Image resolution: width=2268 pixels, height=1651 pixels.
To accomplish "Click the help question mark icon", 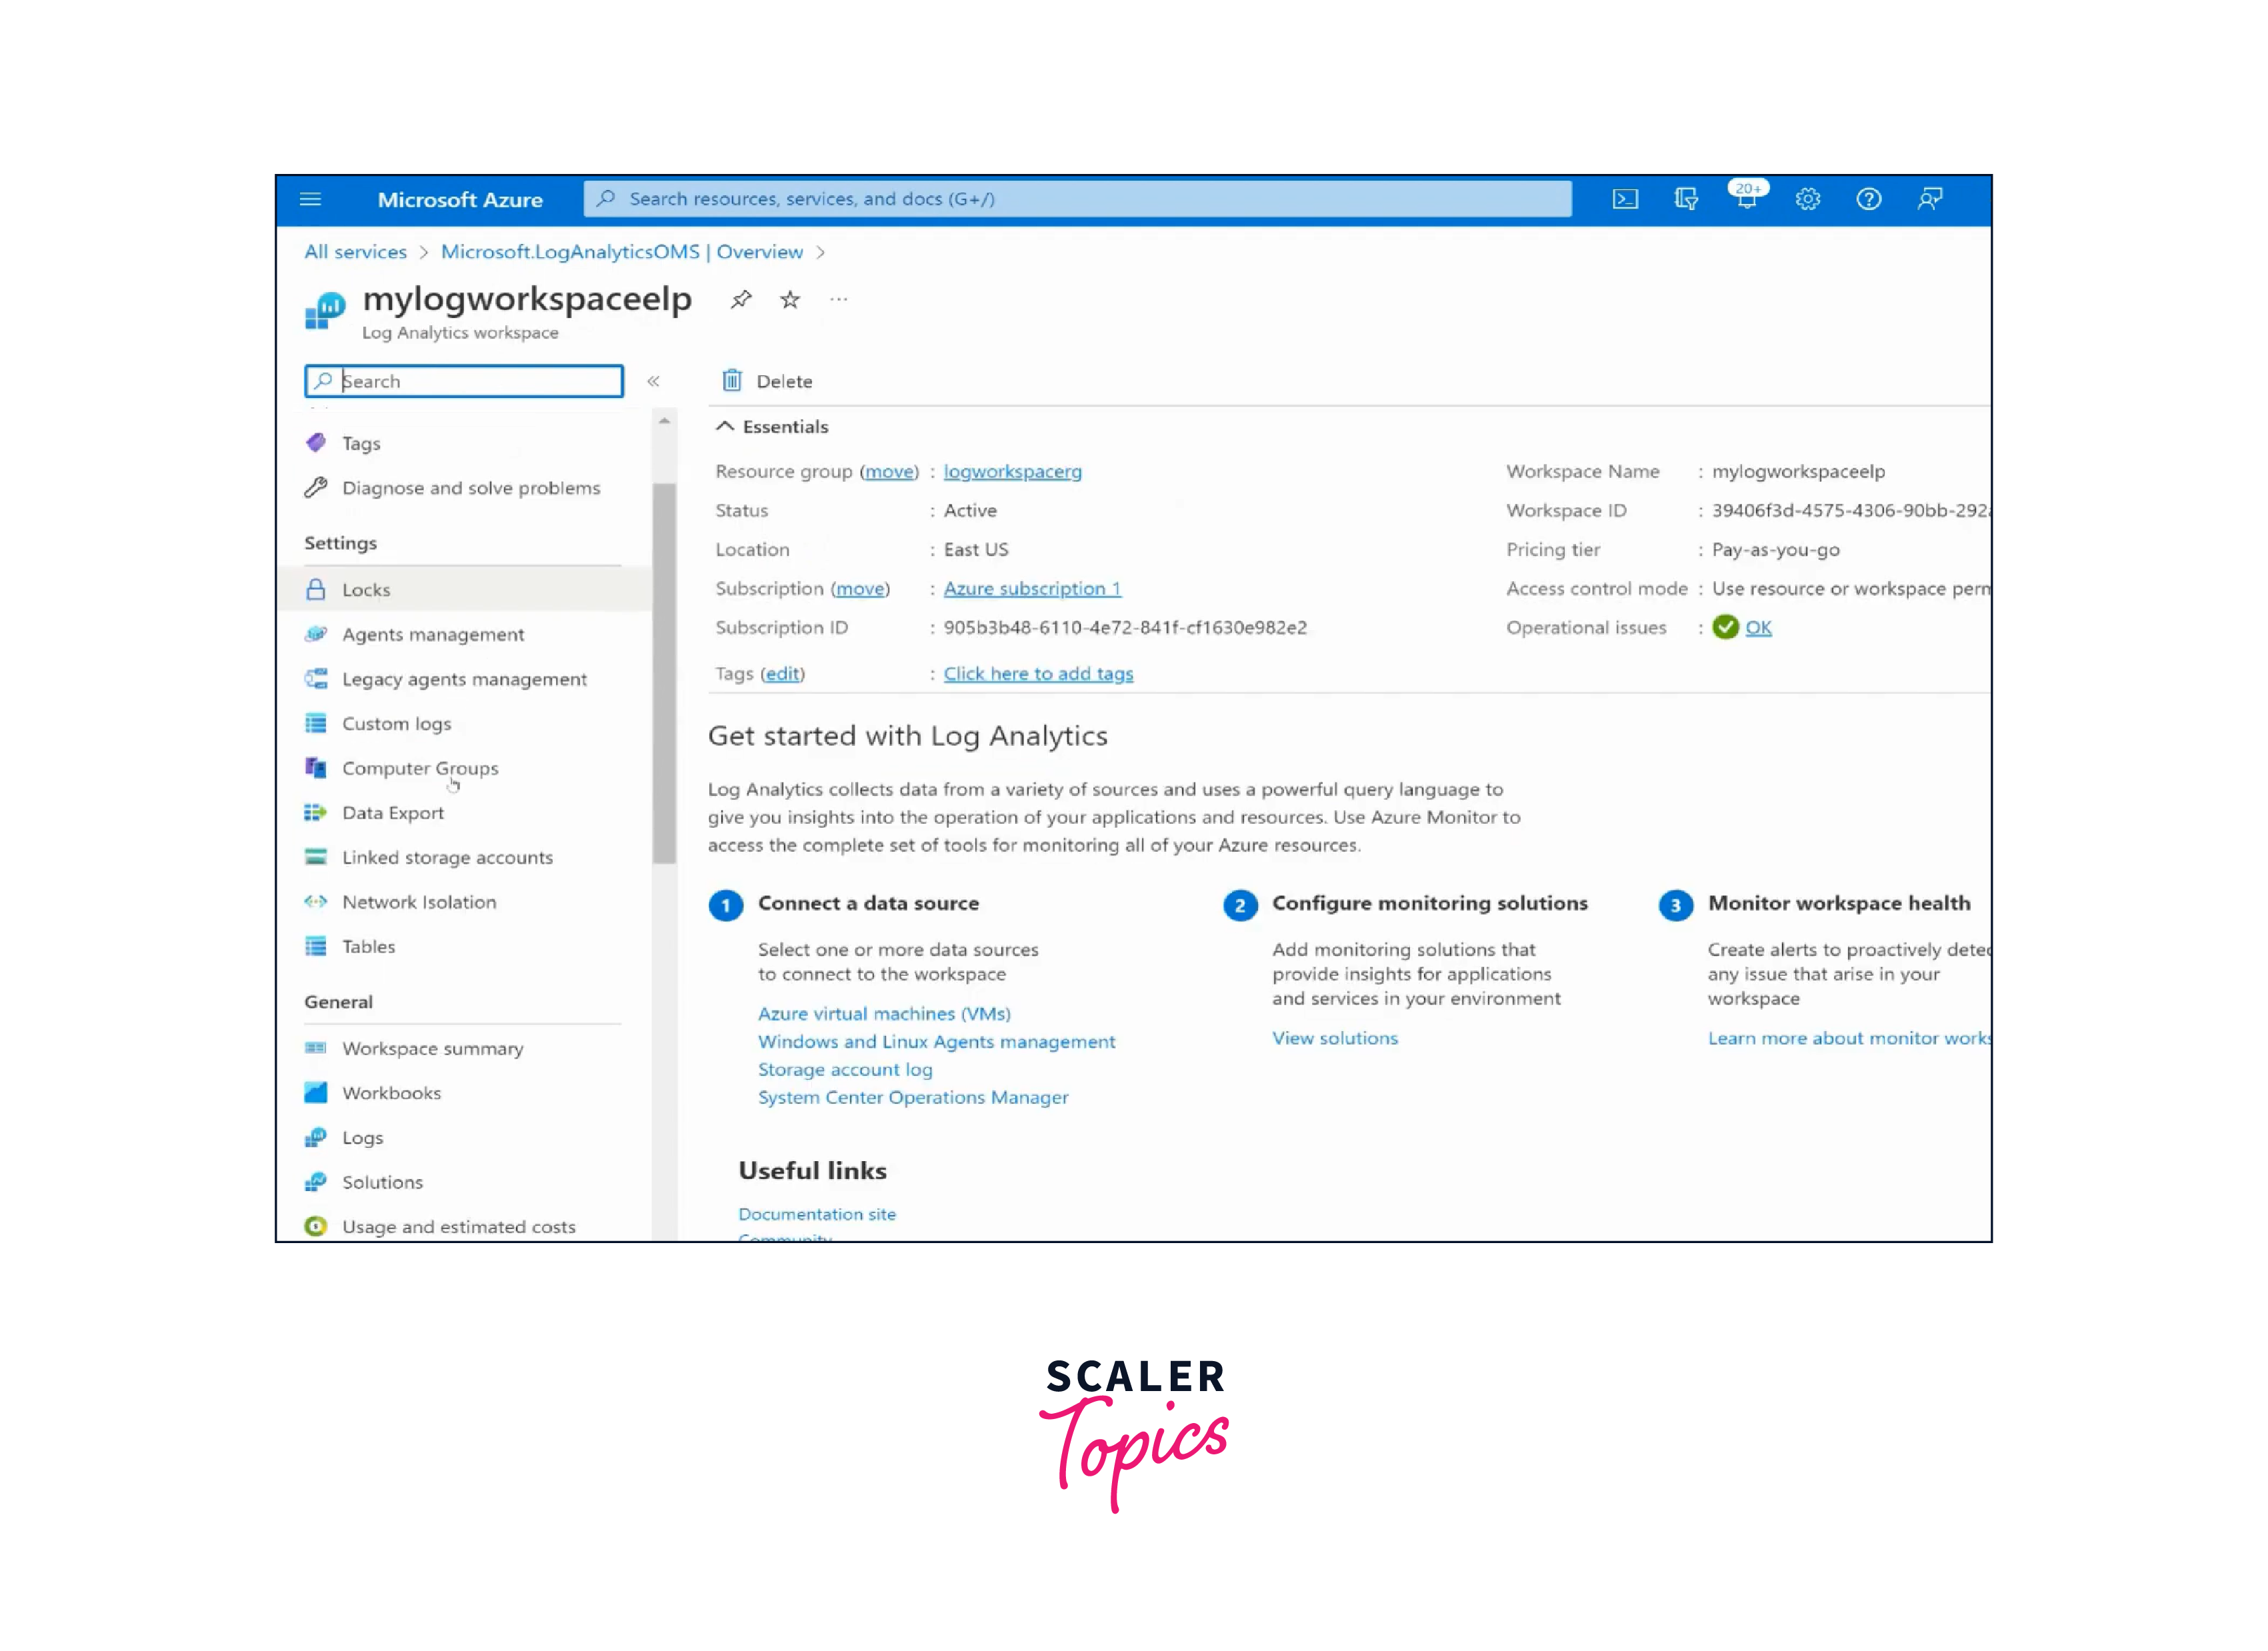I will coord(1868,199).
